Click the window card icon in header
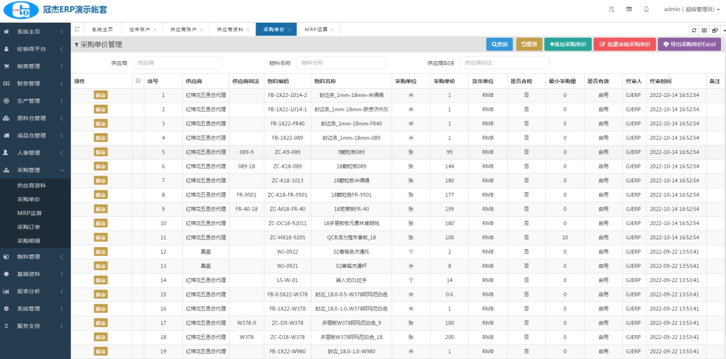 629,9
